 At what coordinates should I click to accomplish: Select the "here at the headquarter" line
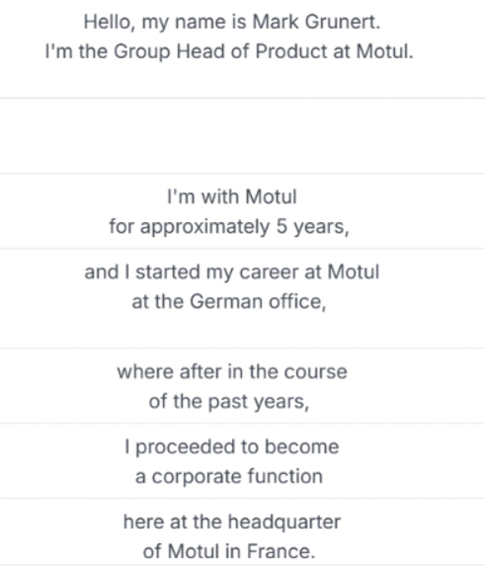(x=232, y=522)
